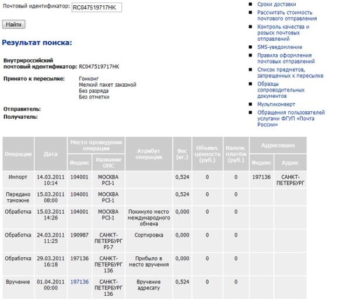The image size is (350, 301).
Task: Click the blue 197136 index link
Action: point(79,282)
